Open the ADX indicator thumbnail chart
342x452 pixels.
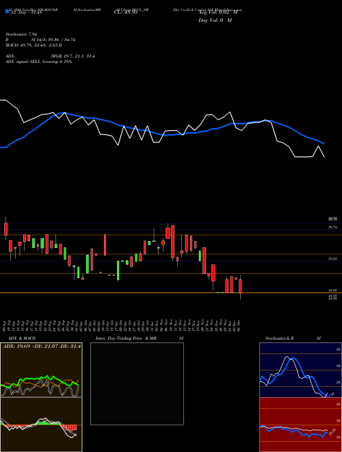click(x=41, y=370)
